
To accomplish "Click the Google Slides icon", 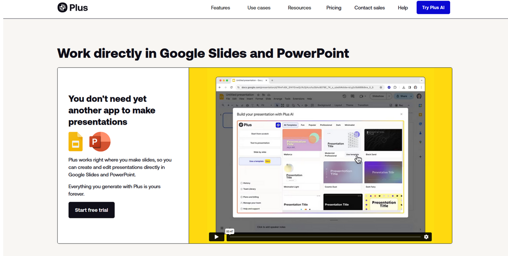I will (75, 142).
